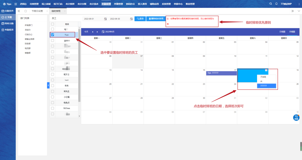Go to previous month with left arrow
Viewport: 302px width, 160px height.
click(93, 32)
